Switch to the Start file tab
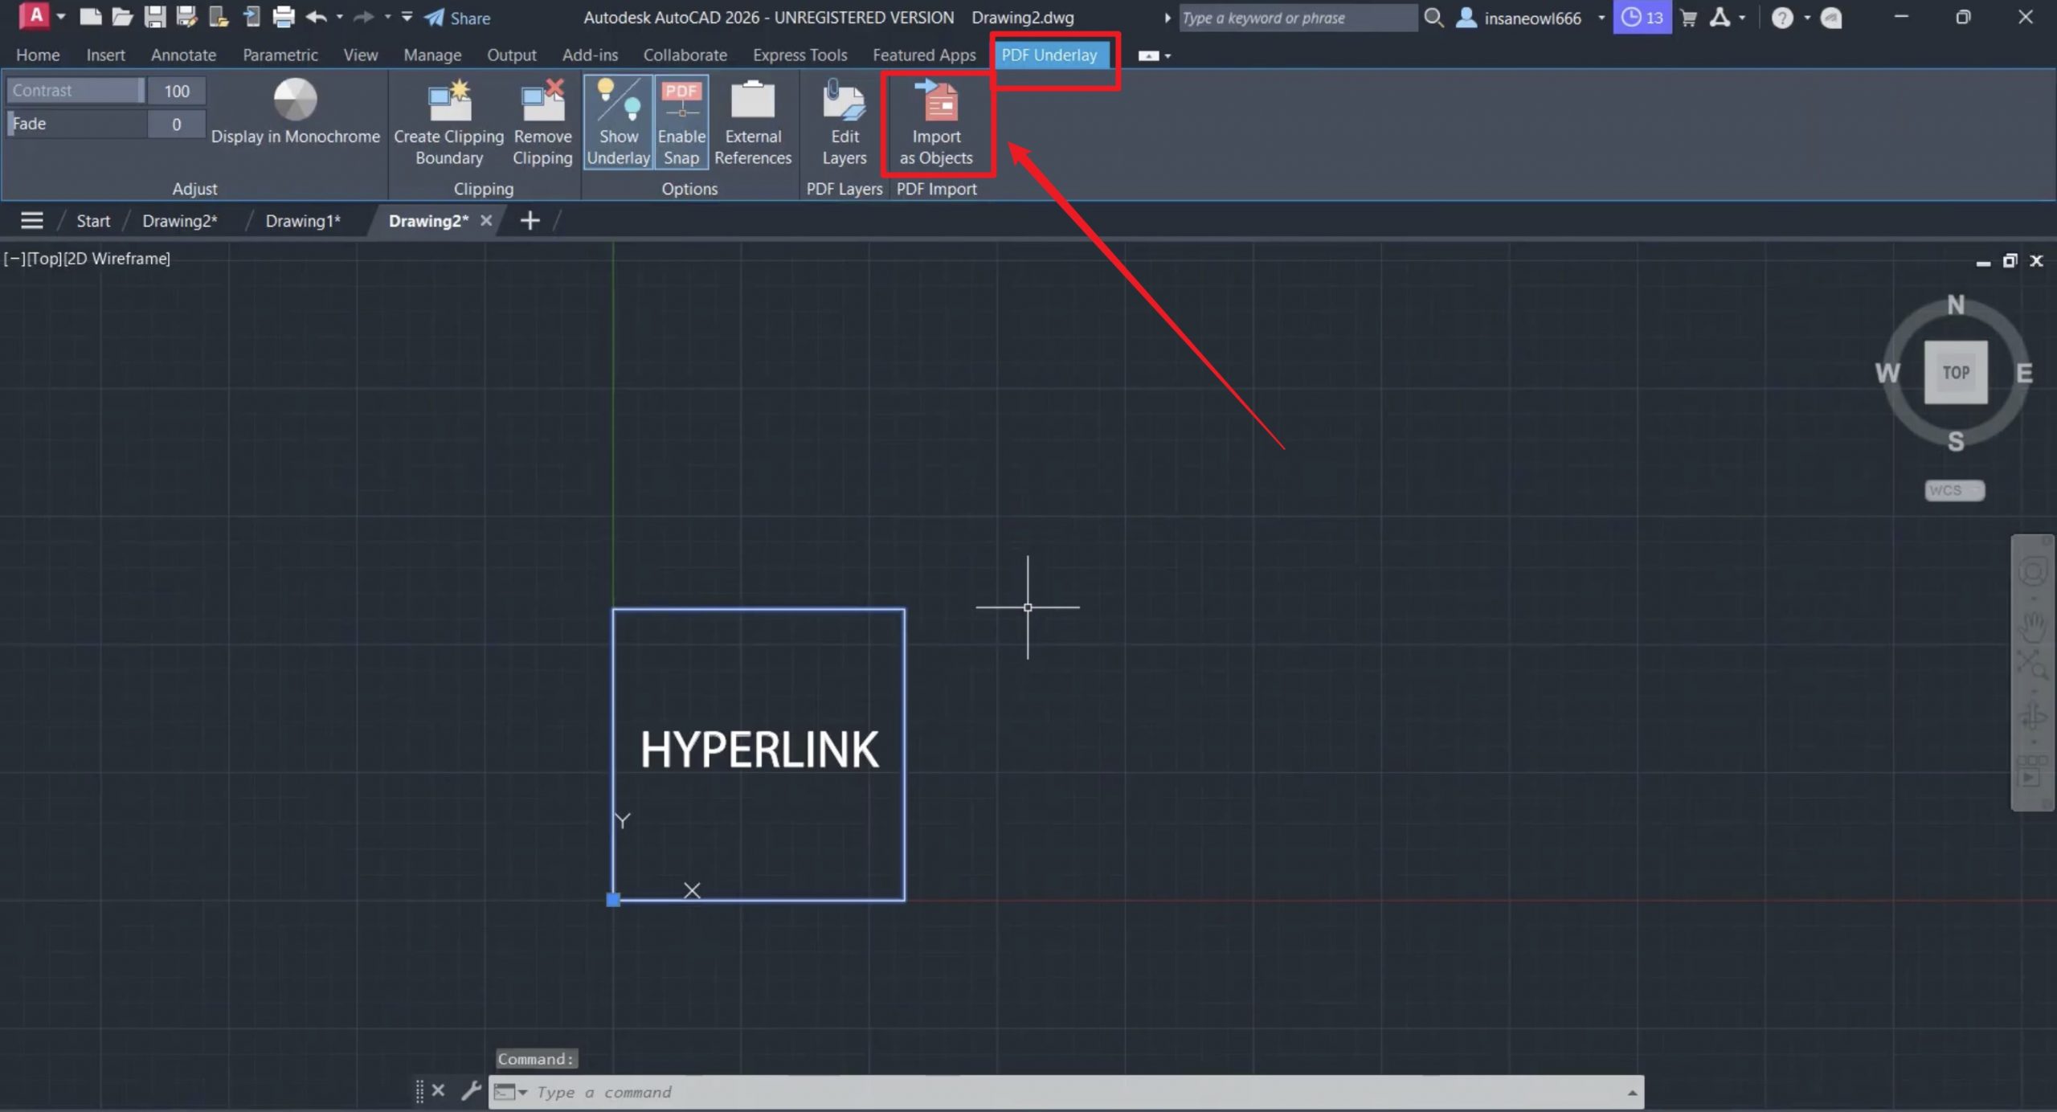Screen dimensions: 2057x1112 [92, 221]
